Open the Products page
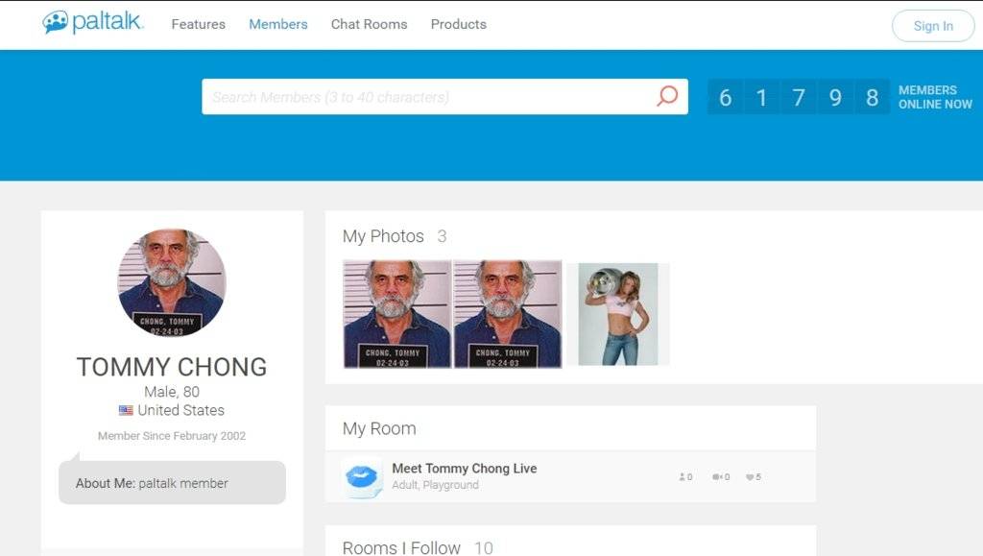This screenshot has height=556, width=983. pos(458,24)
